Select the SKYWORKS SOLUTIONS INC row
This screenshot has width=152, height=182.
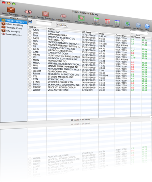point(63,85)
